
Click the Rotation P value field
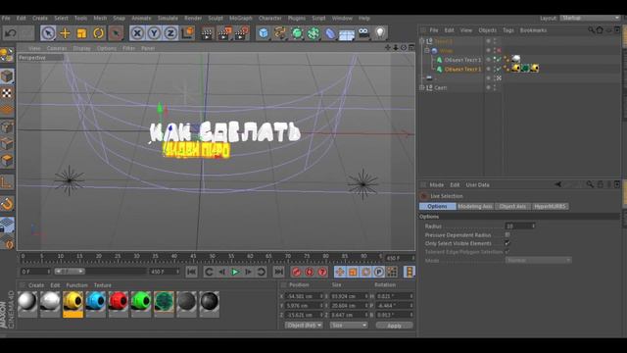coord(394,305)
